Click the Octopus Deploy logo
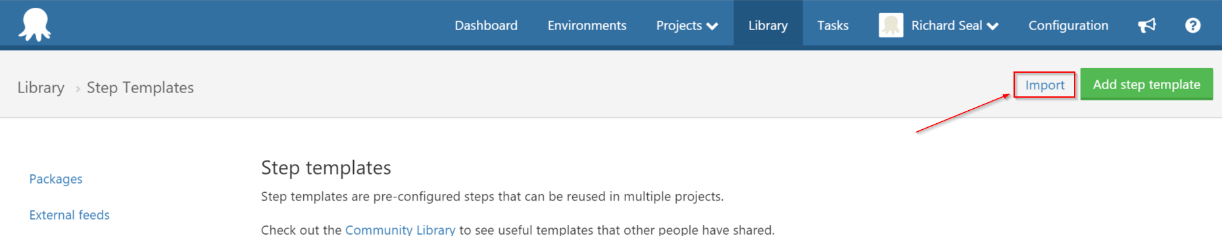Screen dimensions: 1222x236 [x=34, y=25]
